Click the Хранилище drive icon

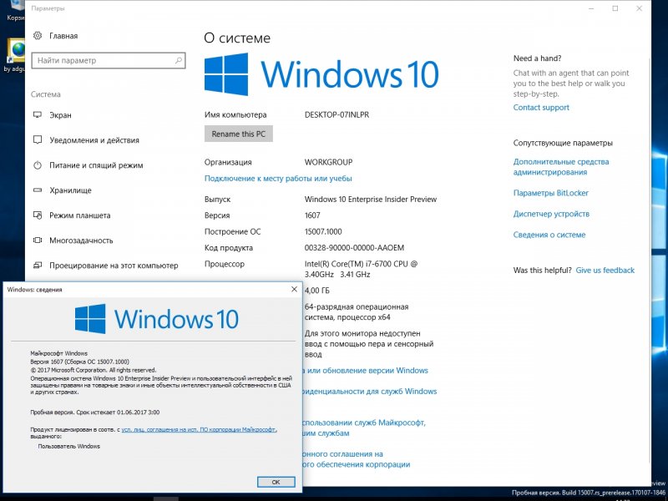pyautogui.click(x=38, y=190)
